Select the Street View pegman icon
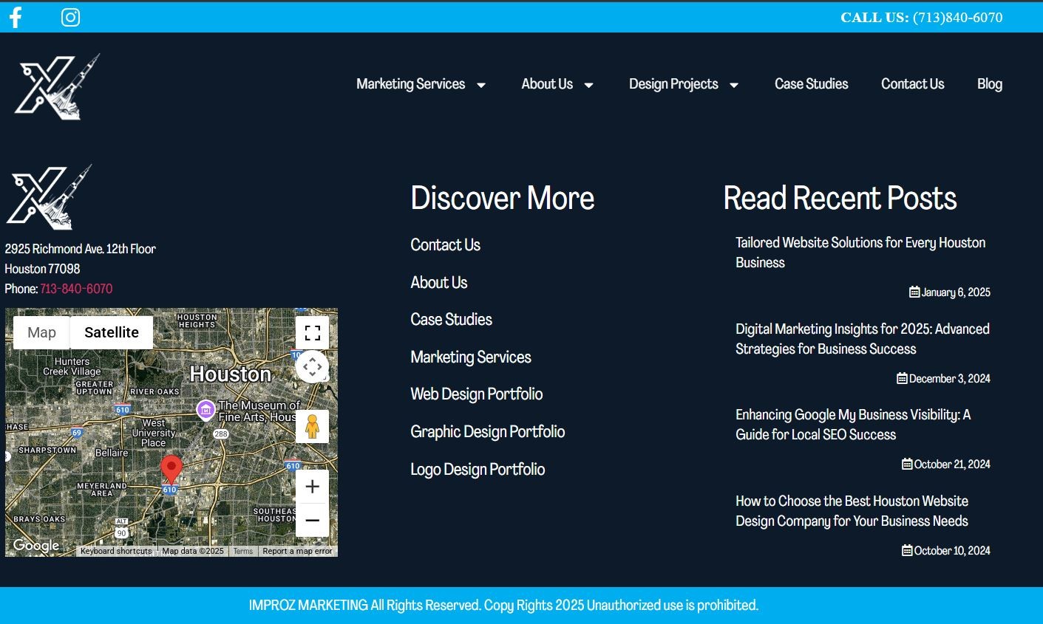 312,427
